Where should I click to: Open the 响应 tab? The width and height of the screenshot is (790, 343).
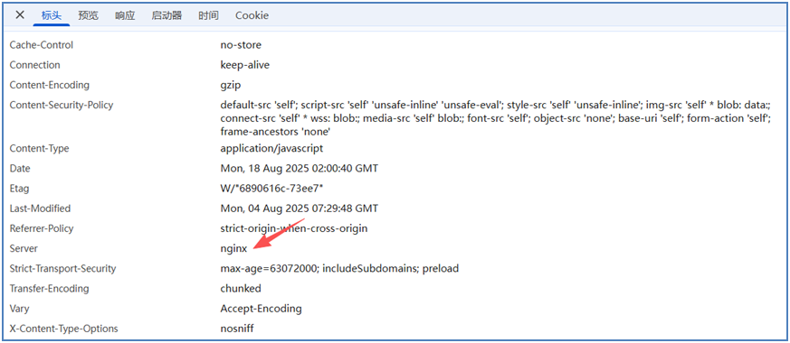point(125,15)
